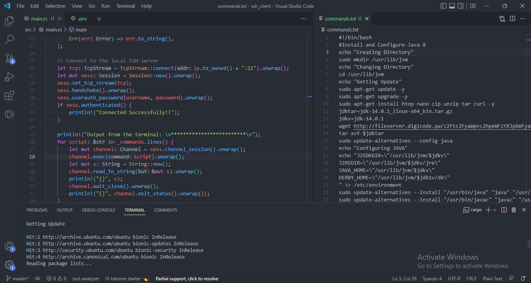Change language mode Plain Text
This screenshot has height=283, width=531.
[493, 279]
